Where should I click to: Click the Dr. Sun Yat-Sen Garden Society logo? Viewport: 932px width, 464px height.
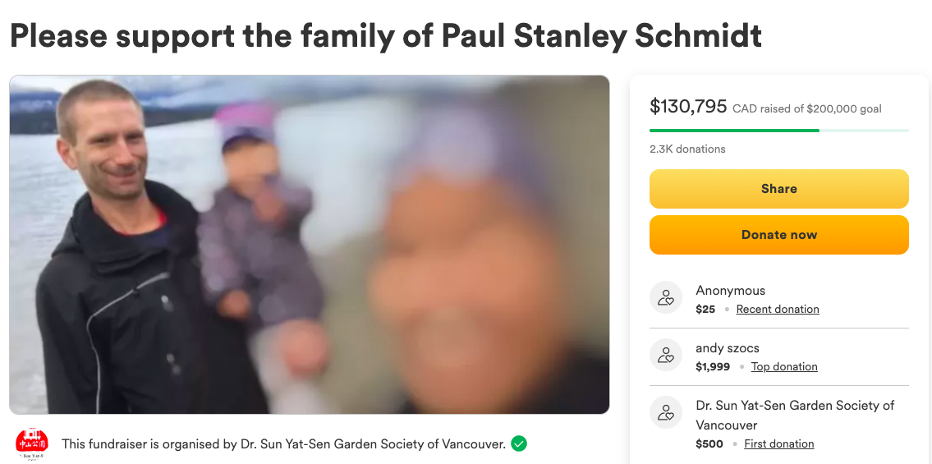point(32,443)
